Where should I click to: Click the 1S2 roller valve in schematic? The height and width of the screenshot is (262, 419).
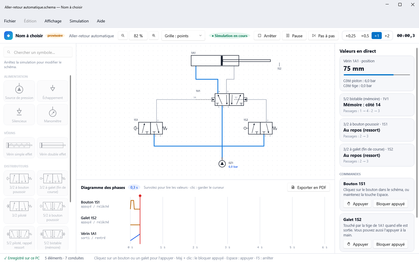tap(260, 128)
